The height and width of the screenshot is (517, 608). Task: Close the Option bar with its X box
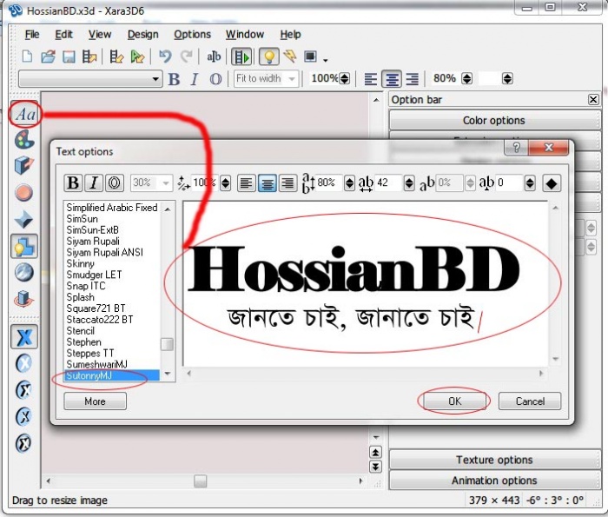click(x=593, y=100)
